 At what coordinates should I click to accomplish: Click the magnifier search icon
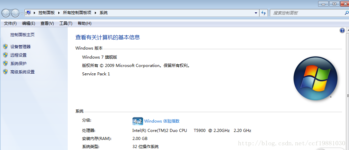point(346,13)
